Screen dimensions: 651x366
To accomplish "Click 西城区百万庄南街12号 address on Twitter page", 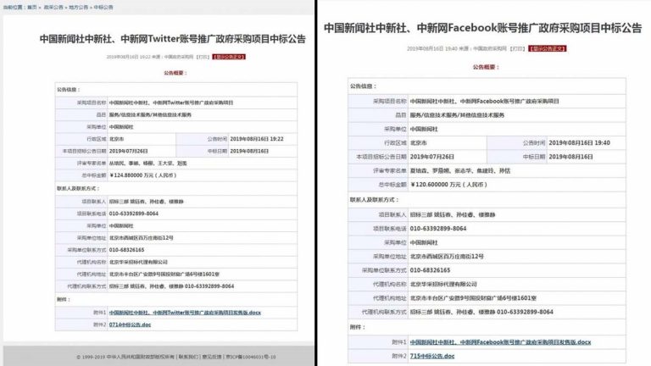I will tap(142, 238).
